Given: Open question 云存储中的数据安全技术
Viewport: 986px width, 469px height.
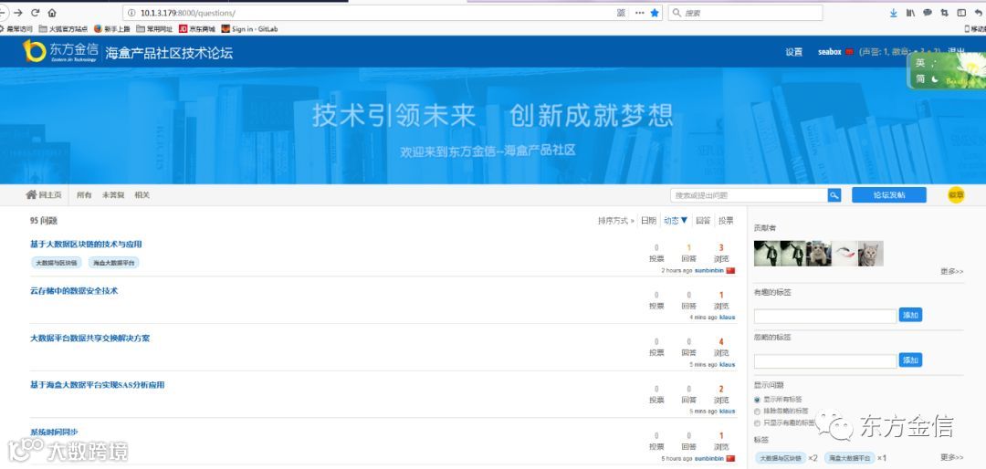Looking at the screenshot, I should click(x=74, y=291).
